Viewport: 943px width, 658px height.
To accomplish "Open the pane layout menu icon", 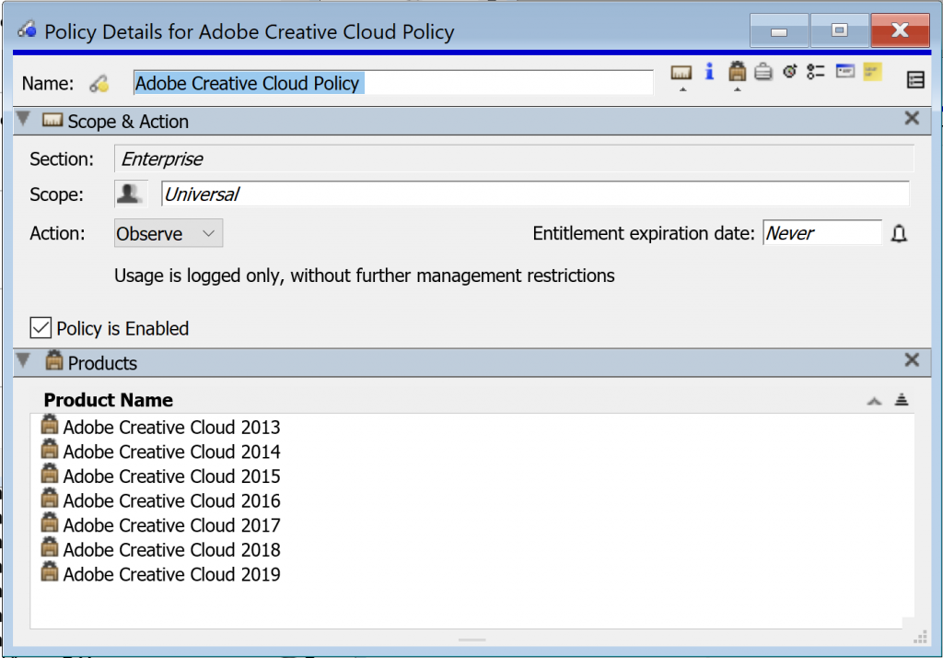I will pyautogui.click(x=915, y=79).
